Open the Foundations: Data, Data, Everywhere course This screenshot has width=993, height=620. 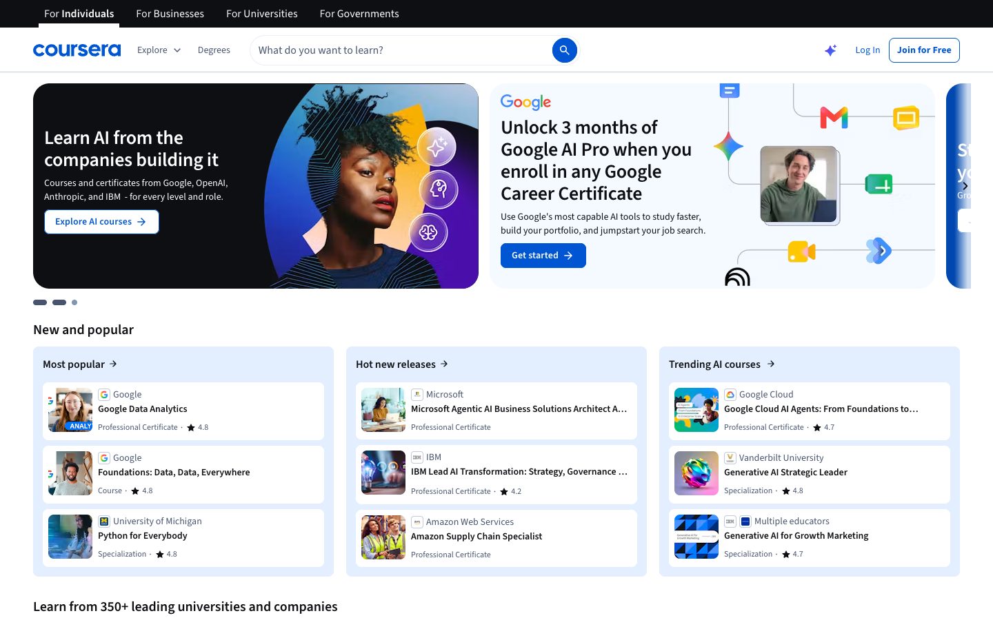coord(183,474)
